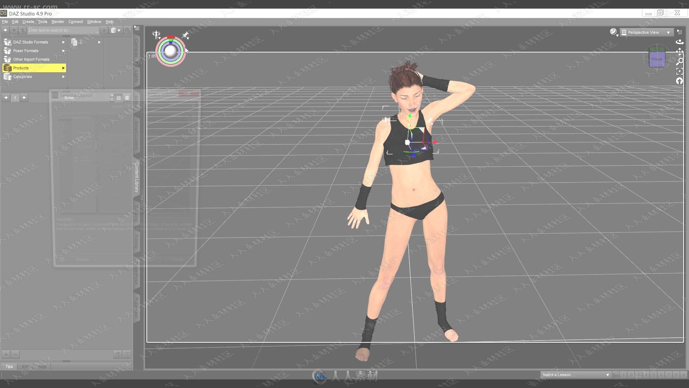This screenshot has height=388, width=689.
Task: Open the Posing side tab
Action: point(136,241)
